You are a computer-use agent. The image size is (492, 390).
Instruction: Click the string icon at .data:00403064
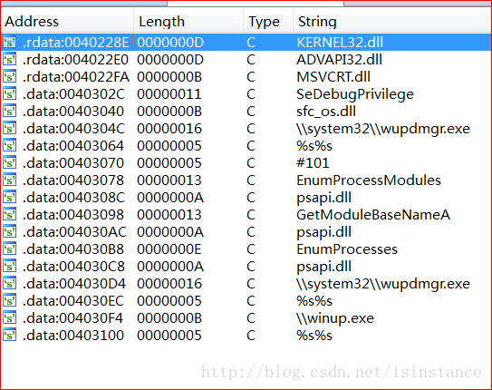[9, 146]
